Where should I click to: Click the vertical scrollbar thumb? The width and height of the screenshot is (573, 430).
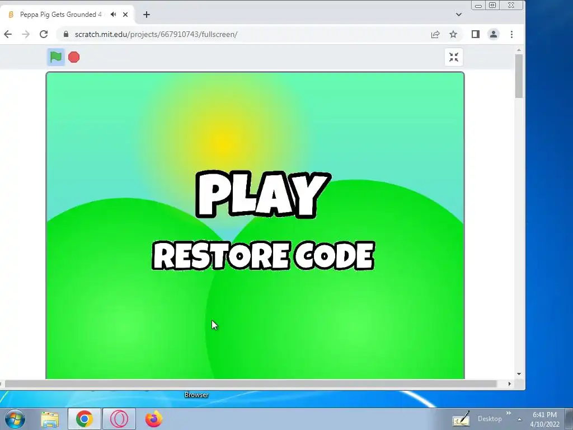coord(519,76)
